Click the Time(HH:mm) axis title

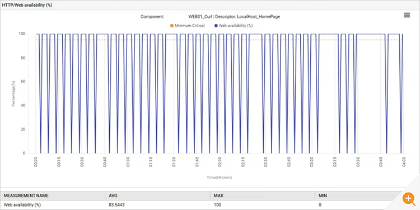220,178
